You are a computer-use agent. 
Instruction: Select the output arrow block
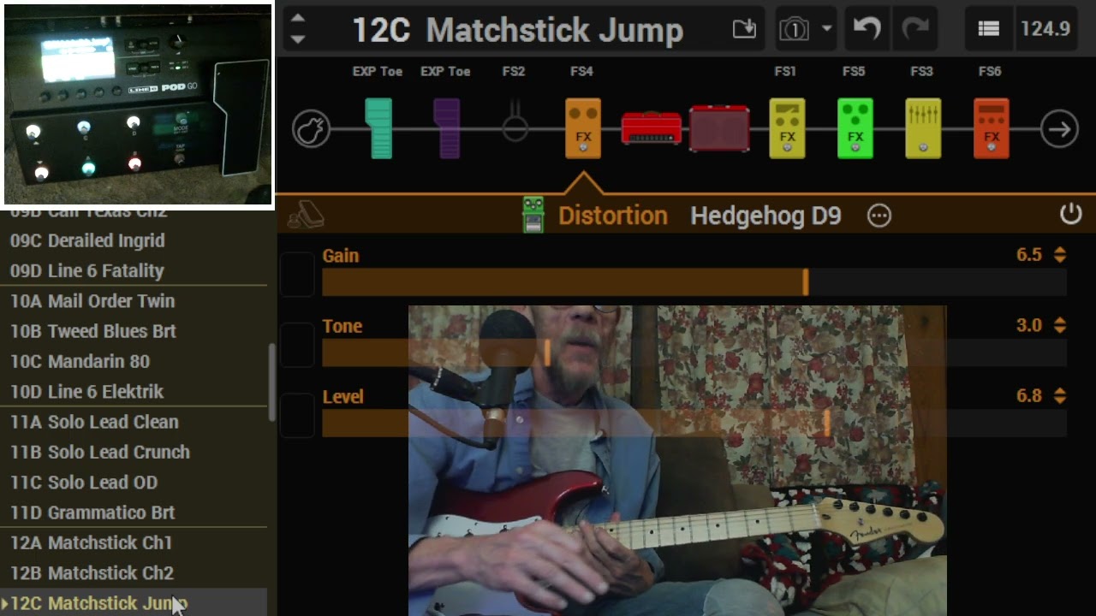1059,130
